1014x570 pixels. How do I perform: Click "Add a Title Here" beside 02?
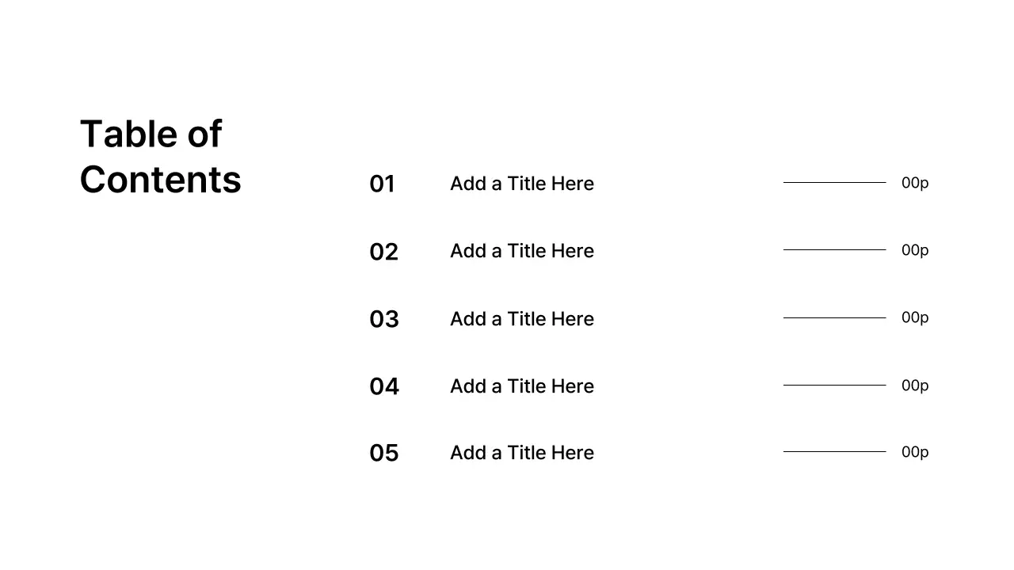tap(521, 251)
